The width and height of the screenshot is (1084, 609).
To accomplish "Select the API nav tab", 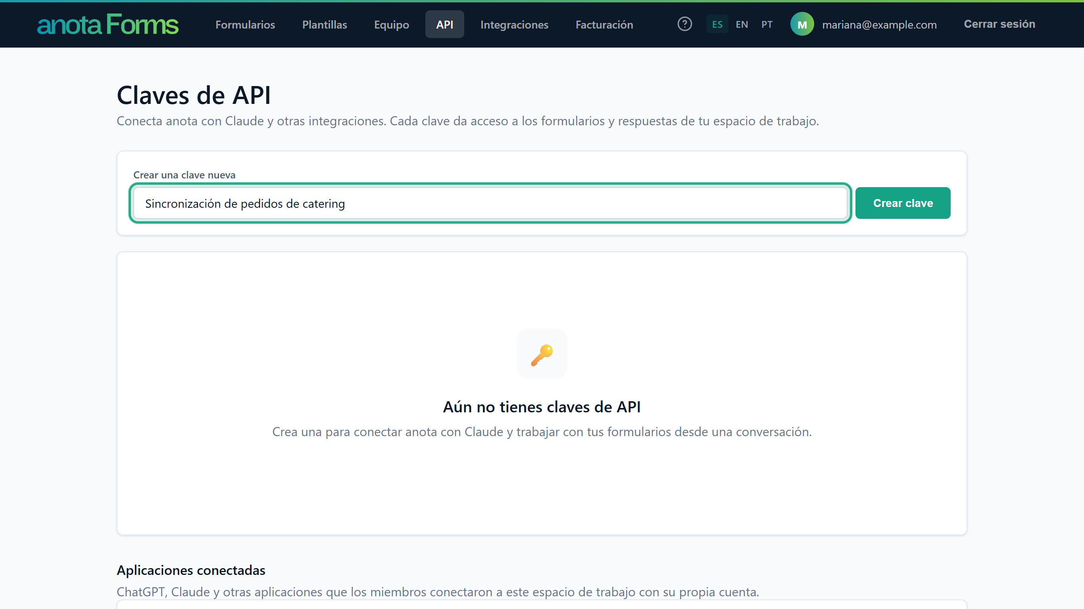I will (444, 25).
